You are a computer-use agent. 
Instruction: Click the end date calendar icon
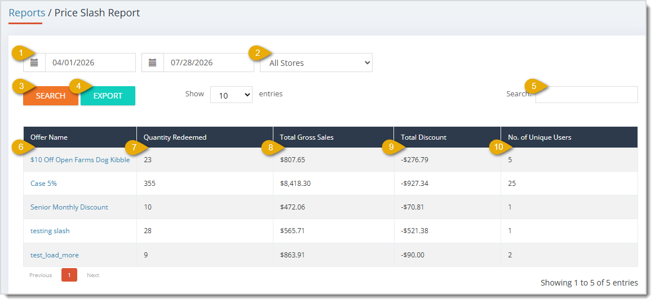click(x=153, y=63)
